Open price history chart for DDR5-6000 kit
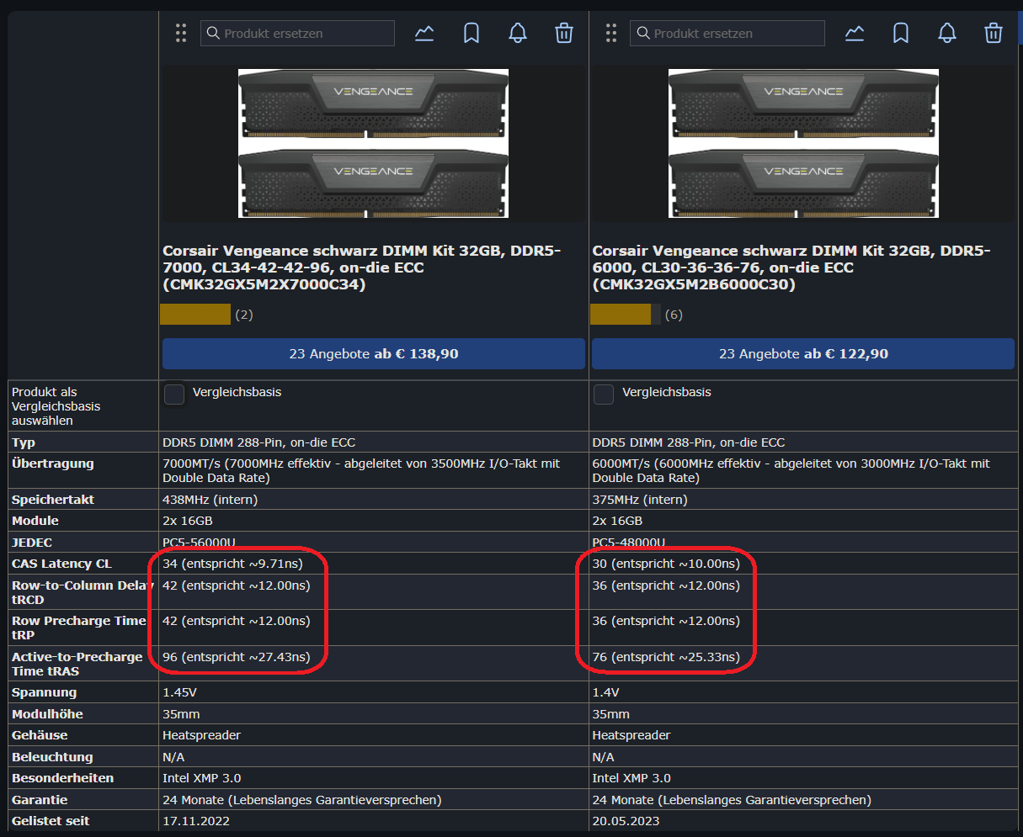Screen dimensions: 1023x837 pyautogui.click(x=855, y=34)
